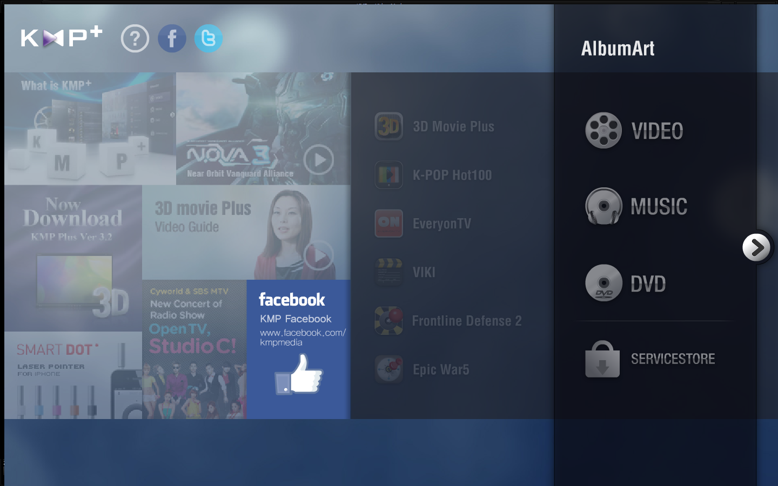The width and height of the screenshot is (778, 486).
Task: Open the Facebook round icon in header
Action: point(172,38)
